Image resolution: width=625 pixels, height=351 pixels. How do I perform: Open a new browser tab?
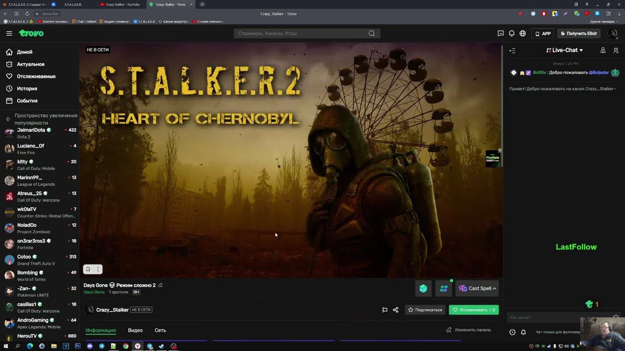pos(202,4)
